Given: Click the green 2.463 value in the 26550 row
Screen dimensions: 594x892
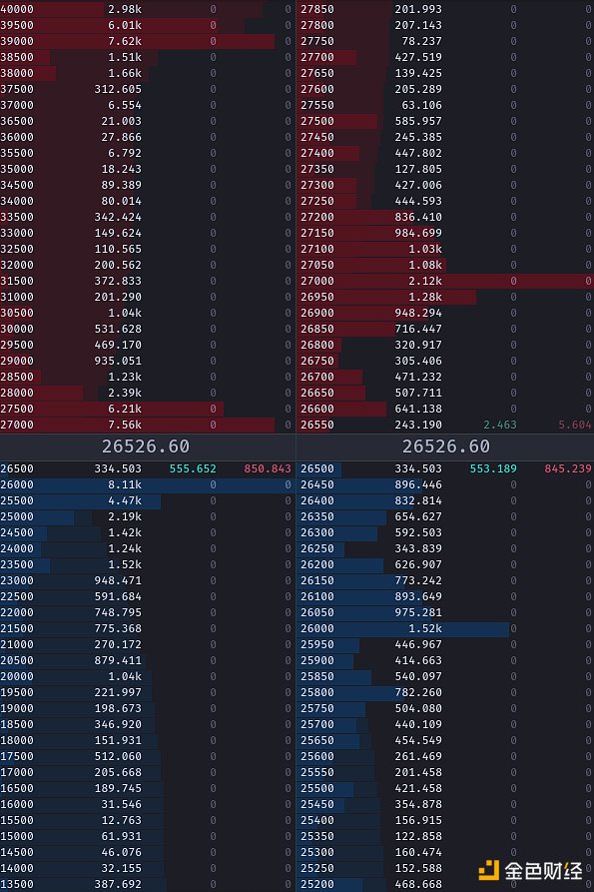Looking at the screenshot, I should point(499,425).
